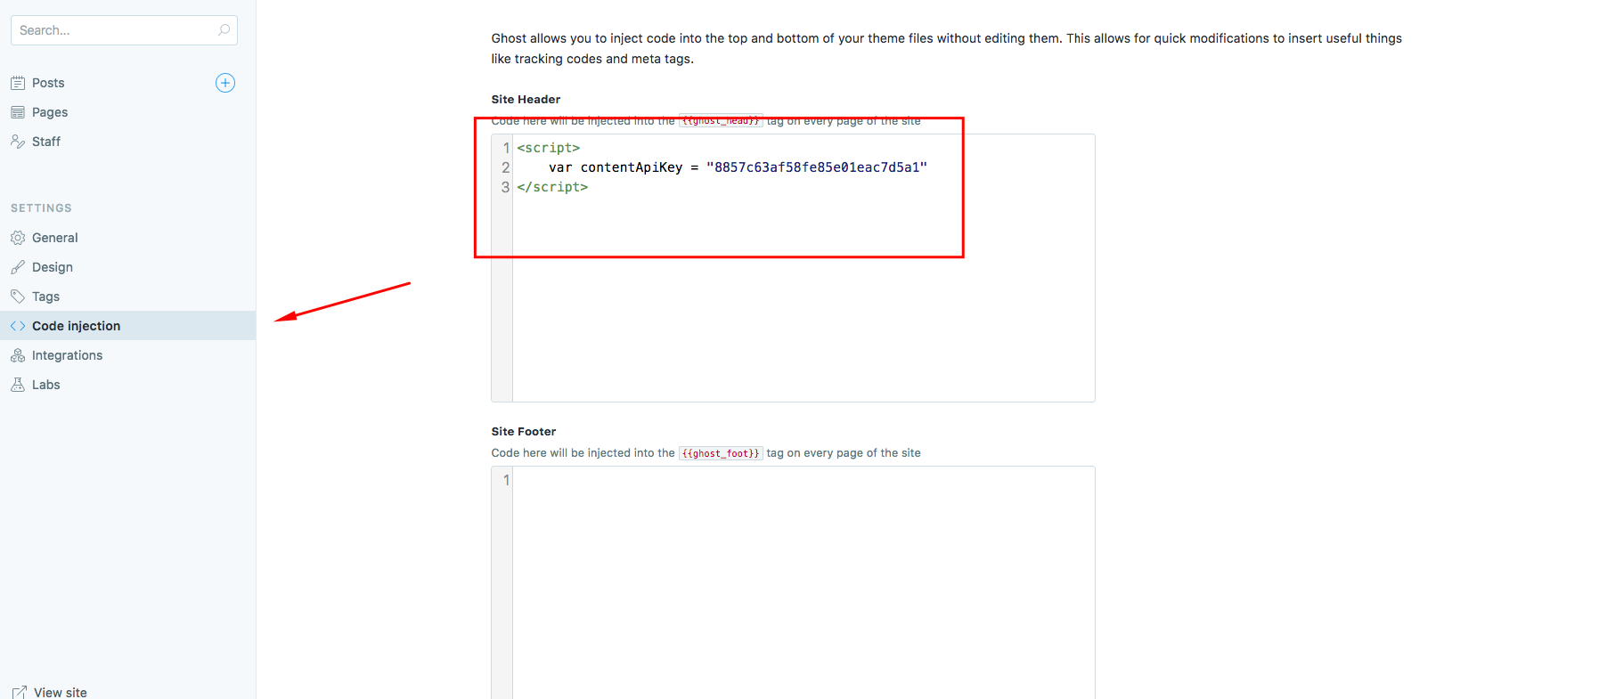Viewport: 1599px width, 699px height.
Task: Open Staff management
Action: [46, 142]
